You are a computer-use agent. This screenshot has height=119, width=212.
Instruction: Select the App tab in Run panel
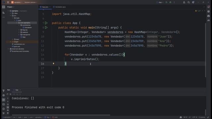click(x=17, y=90)
